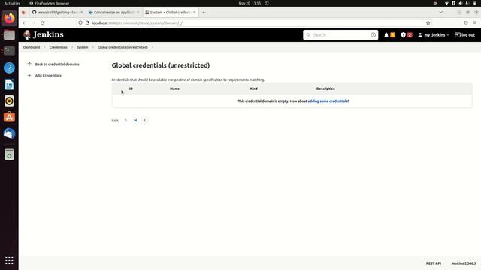Viewport: 481px width, 270px height.
Task: Click the tracking protection shield in address bar
Action: pos(80,23)
